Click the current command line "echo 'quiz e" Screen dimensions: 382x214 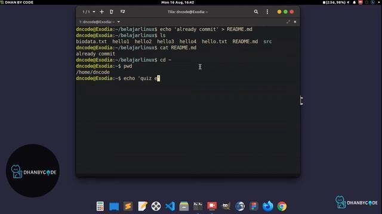(142, 78)
